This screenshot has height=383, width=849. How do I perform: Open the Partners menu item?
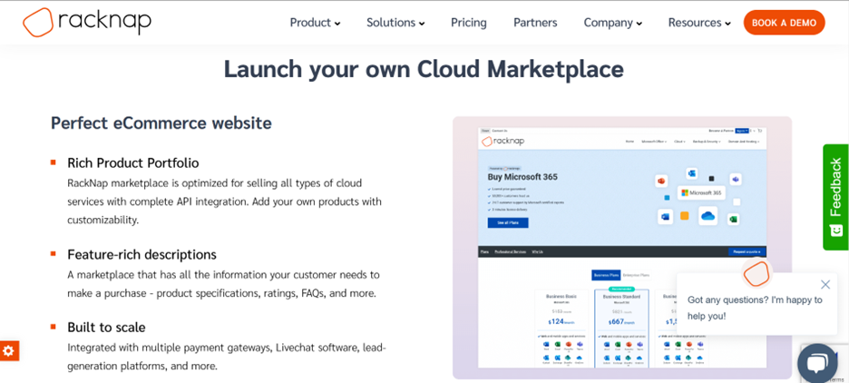pos(535,23)
